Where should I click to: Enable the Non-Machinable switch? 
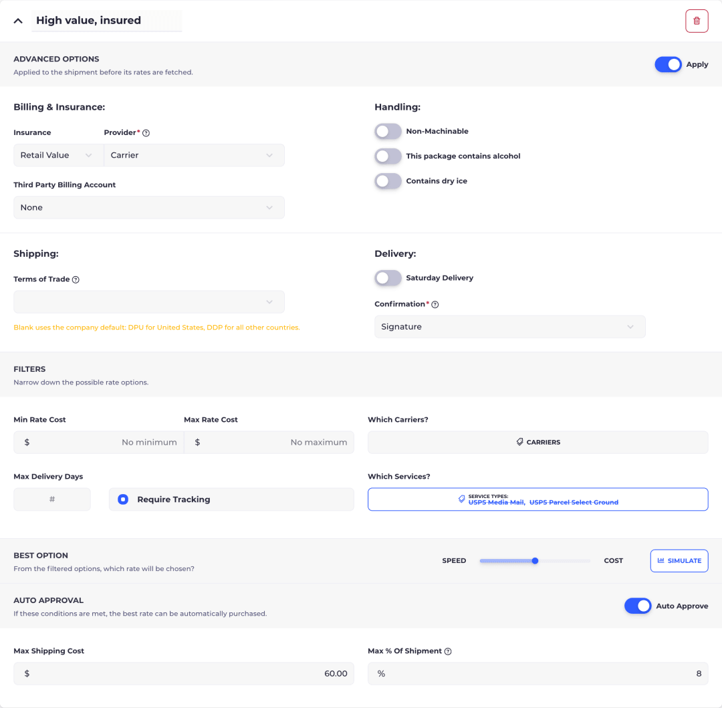388,131
